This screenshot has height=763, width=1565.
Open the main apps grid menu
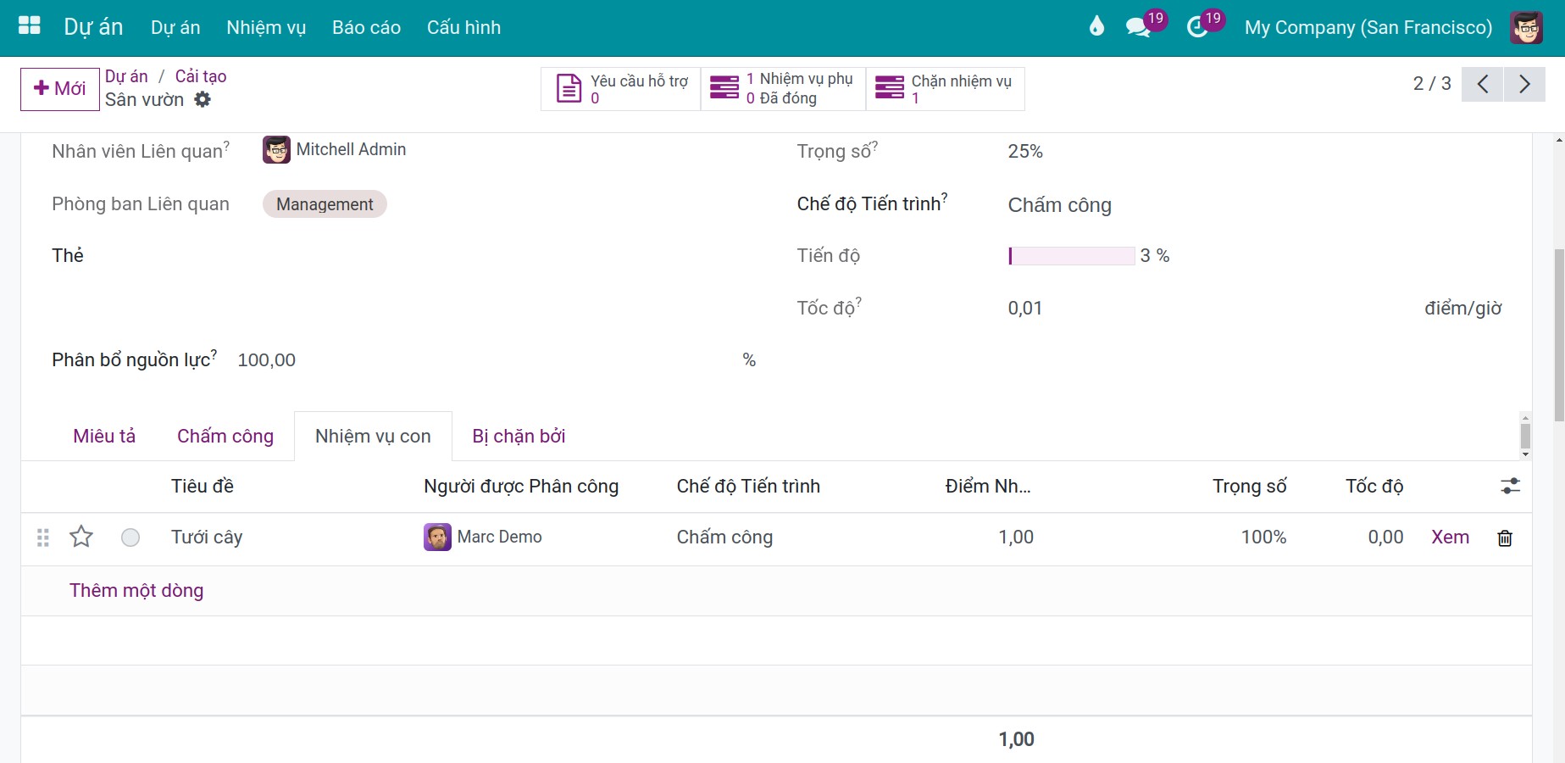click(30, 26)
